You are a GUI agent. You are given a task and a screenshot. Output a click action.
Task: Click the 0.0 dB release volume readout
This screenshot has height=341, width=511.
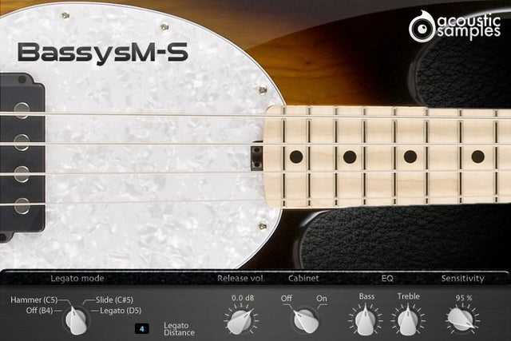(x=241, y=298)
